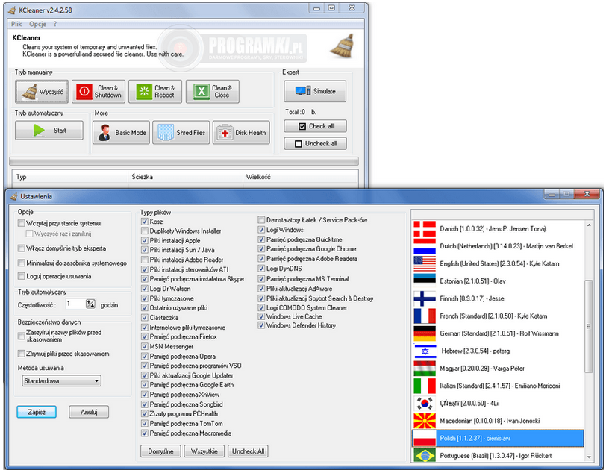606x473 pixels.
Task: Toggle the 'Zaszyfruj nazwy plików przed skasowaniem' checkbox
Action: point(21,336)
